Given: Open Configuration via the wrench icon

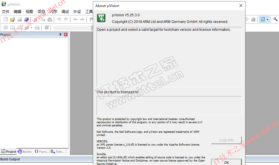Looking at the screenshot, I should tap(276, 19).
